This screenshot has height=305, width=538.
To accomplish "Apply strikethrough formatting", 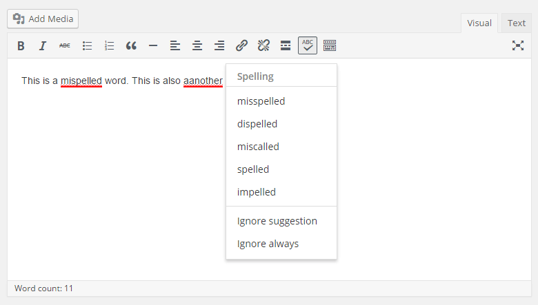I will point(65,45).
